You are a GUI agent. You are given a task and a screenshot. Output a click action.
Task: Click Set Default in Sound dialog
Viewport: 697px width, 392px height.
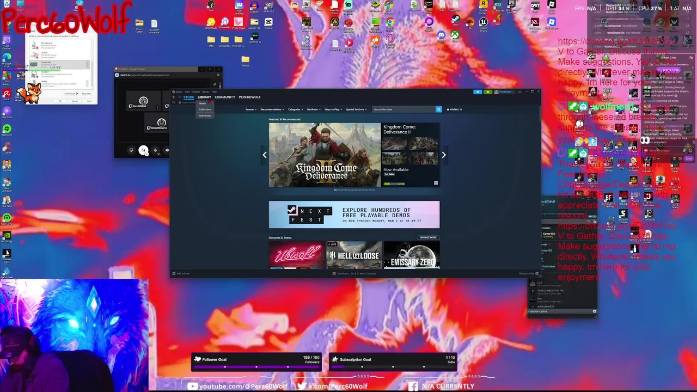[70, 94]
